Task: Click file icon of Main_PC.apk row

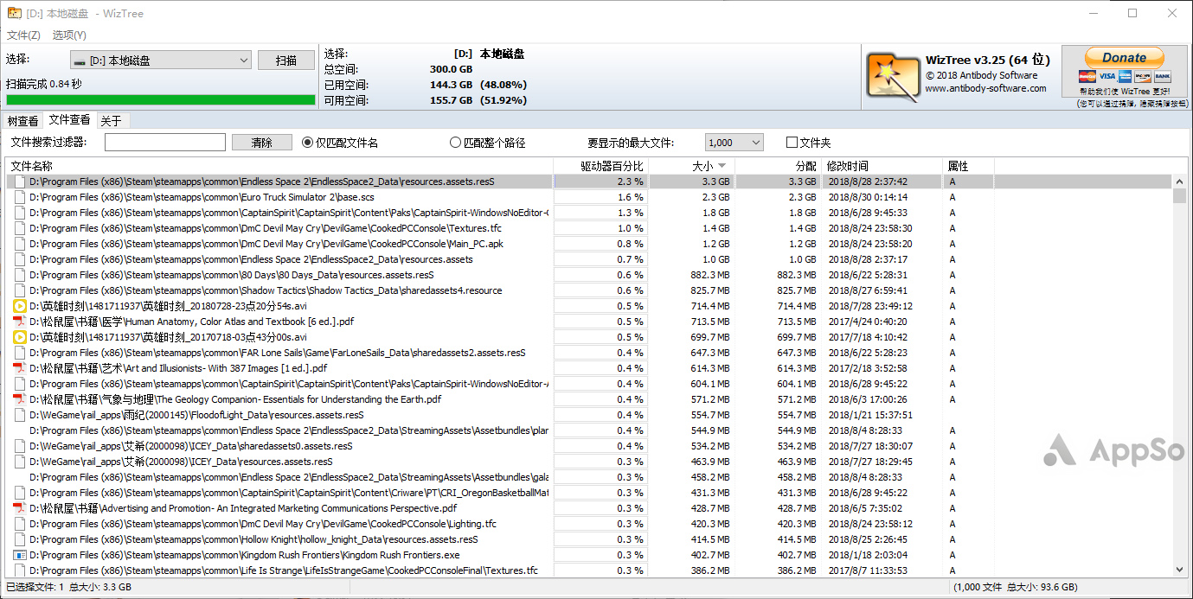Action: (20, 244)
